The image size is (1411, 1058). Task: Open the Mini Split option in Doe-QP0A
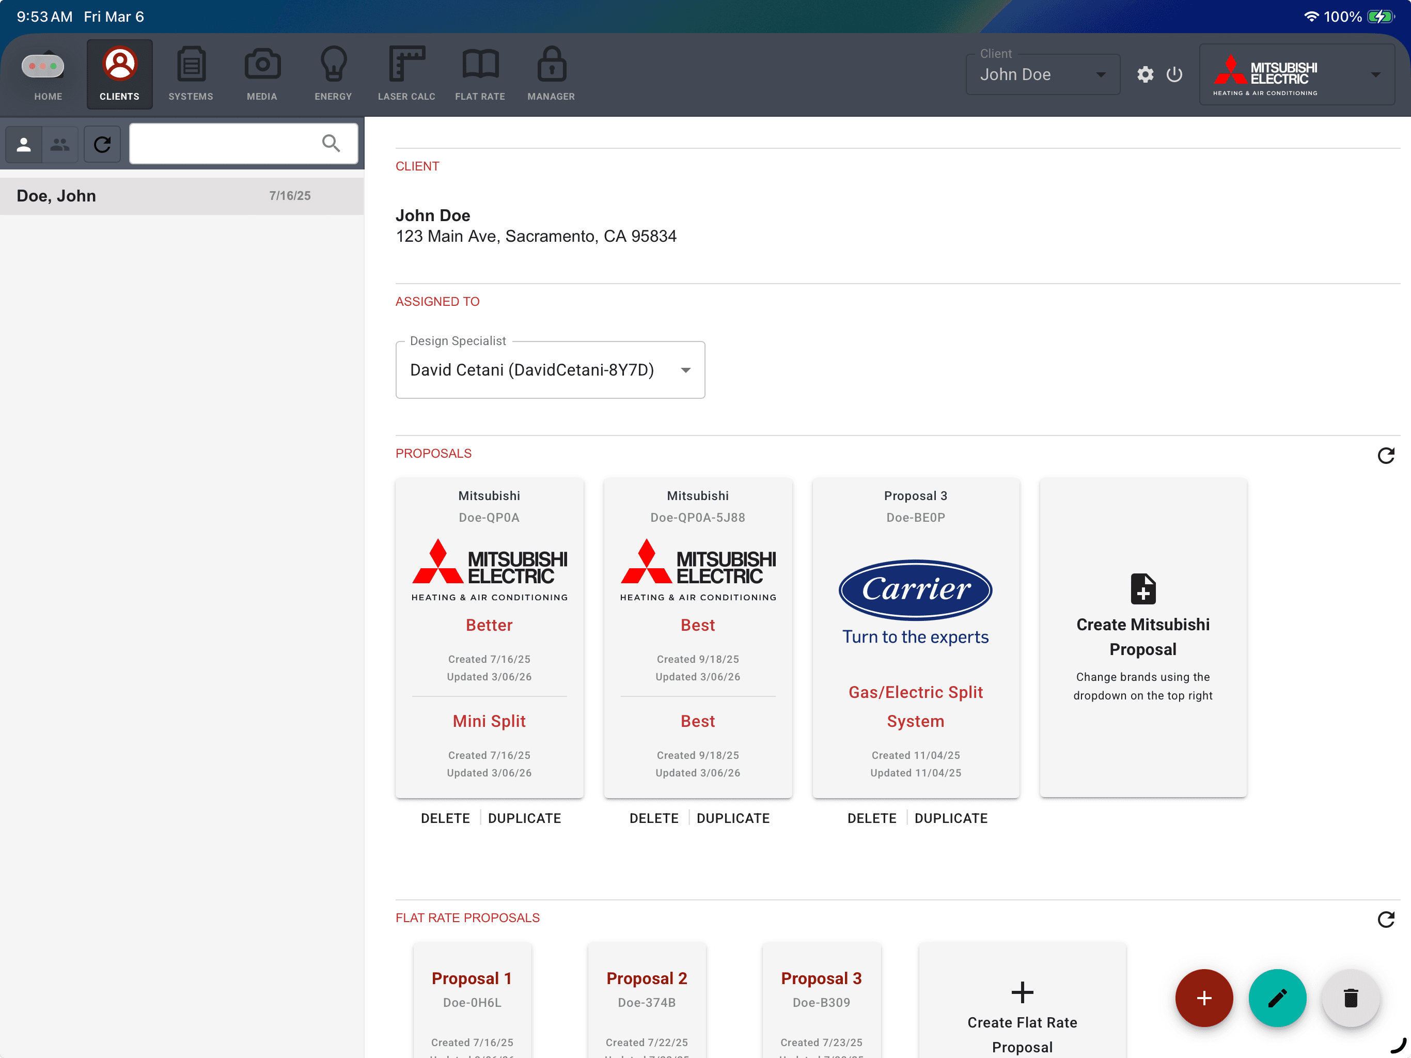(489, 721)
